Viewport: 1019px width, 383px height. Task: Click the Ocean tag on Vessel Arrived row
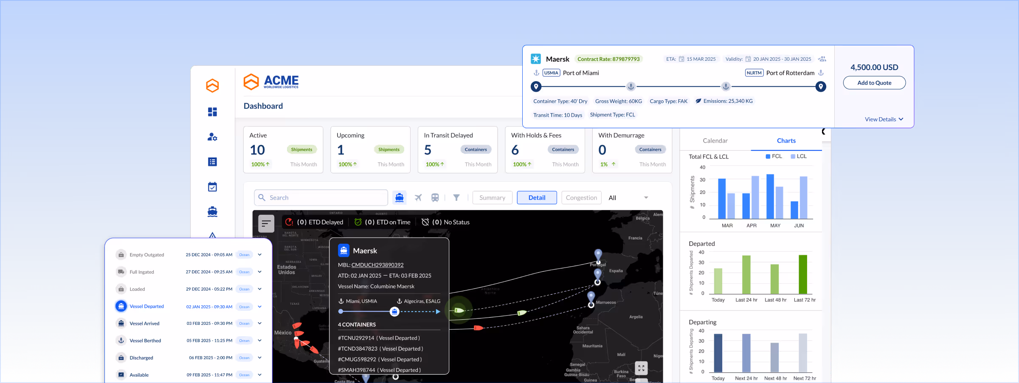(244, 324)
